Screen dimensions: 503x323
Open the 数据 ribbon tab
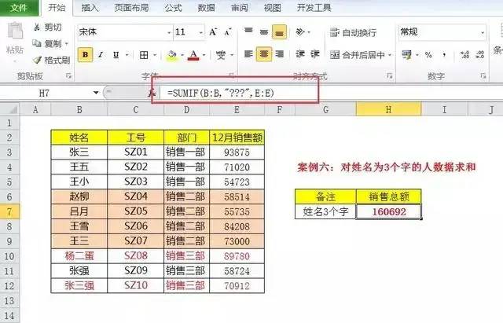point(206,7)
